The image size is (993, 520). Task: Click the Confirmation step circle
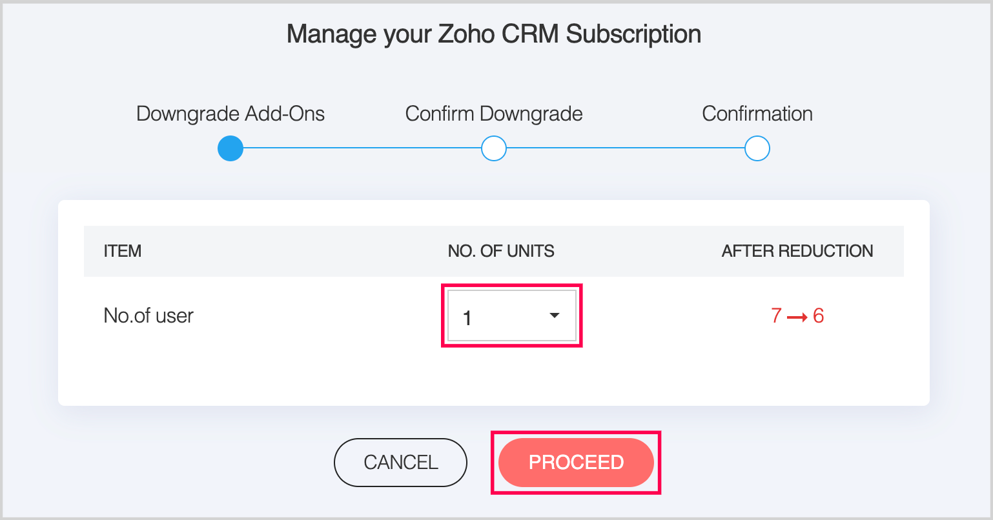(757, 148)
